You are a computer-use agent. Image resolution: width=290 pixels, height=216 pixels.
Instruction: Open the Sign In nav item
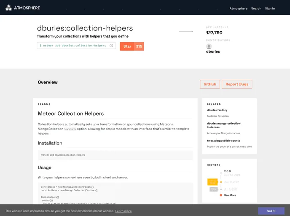(270, 8)
